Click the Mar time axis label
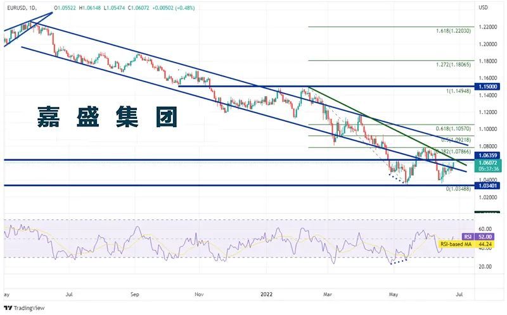507x315 pixels. [328, 294]
